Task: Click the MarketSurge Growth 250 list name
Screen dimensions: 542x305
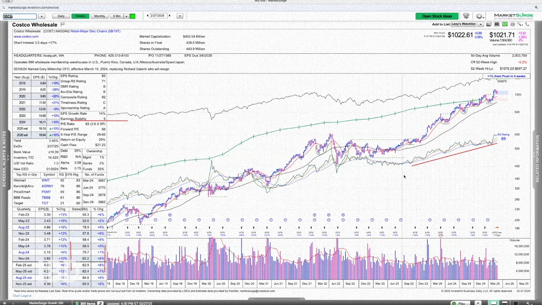Action: click(x=46, y=303)
